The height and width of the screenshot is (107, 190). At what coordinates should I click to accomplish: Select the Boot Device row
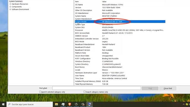[120, 67]
